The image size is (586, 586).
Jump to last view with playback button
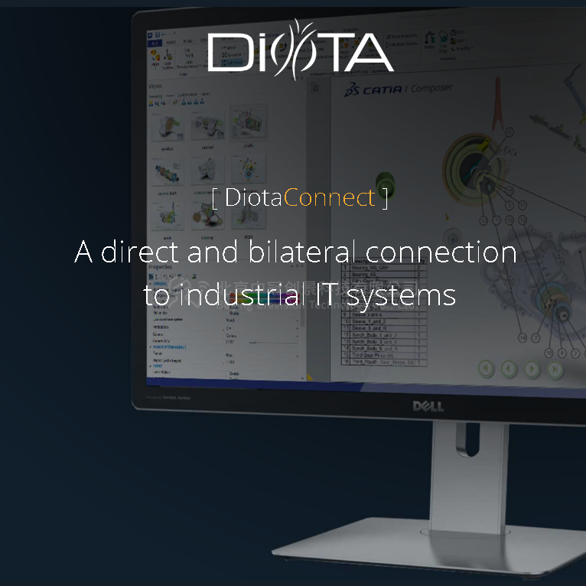555,370
